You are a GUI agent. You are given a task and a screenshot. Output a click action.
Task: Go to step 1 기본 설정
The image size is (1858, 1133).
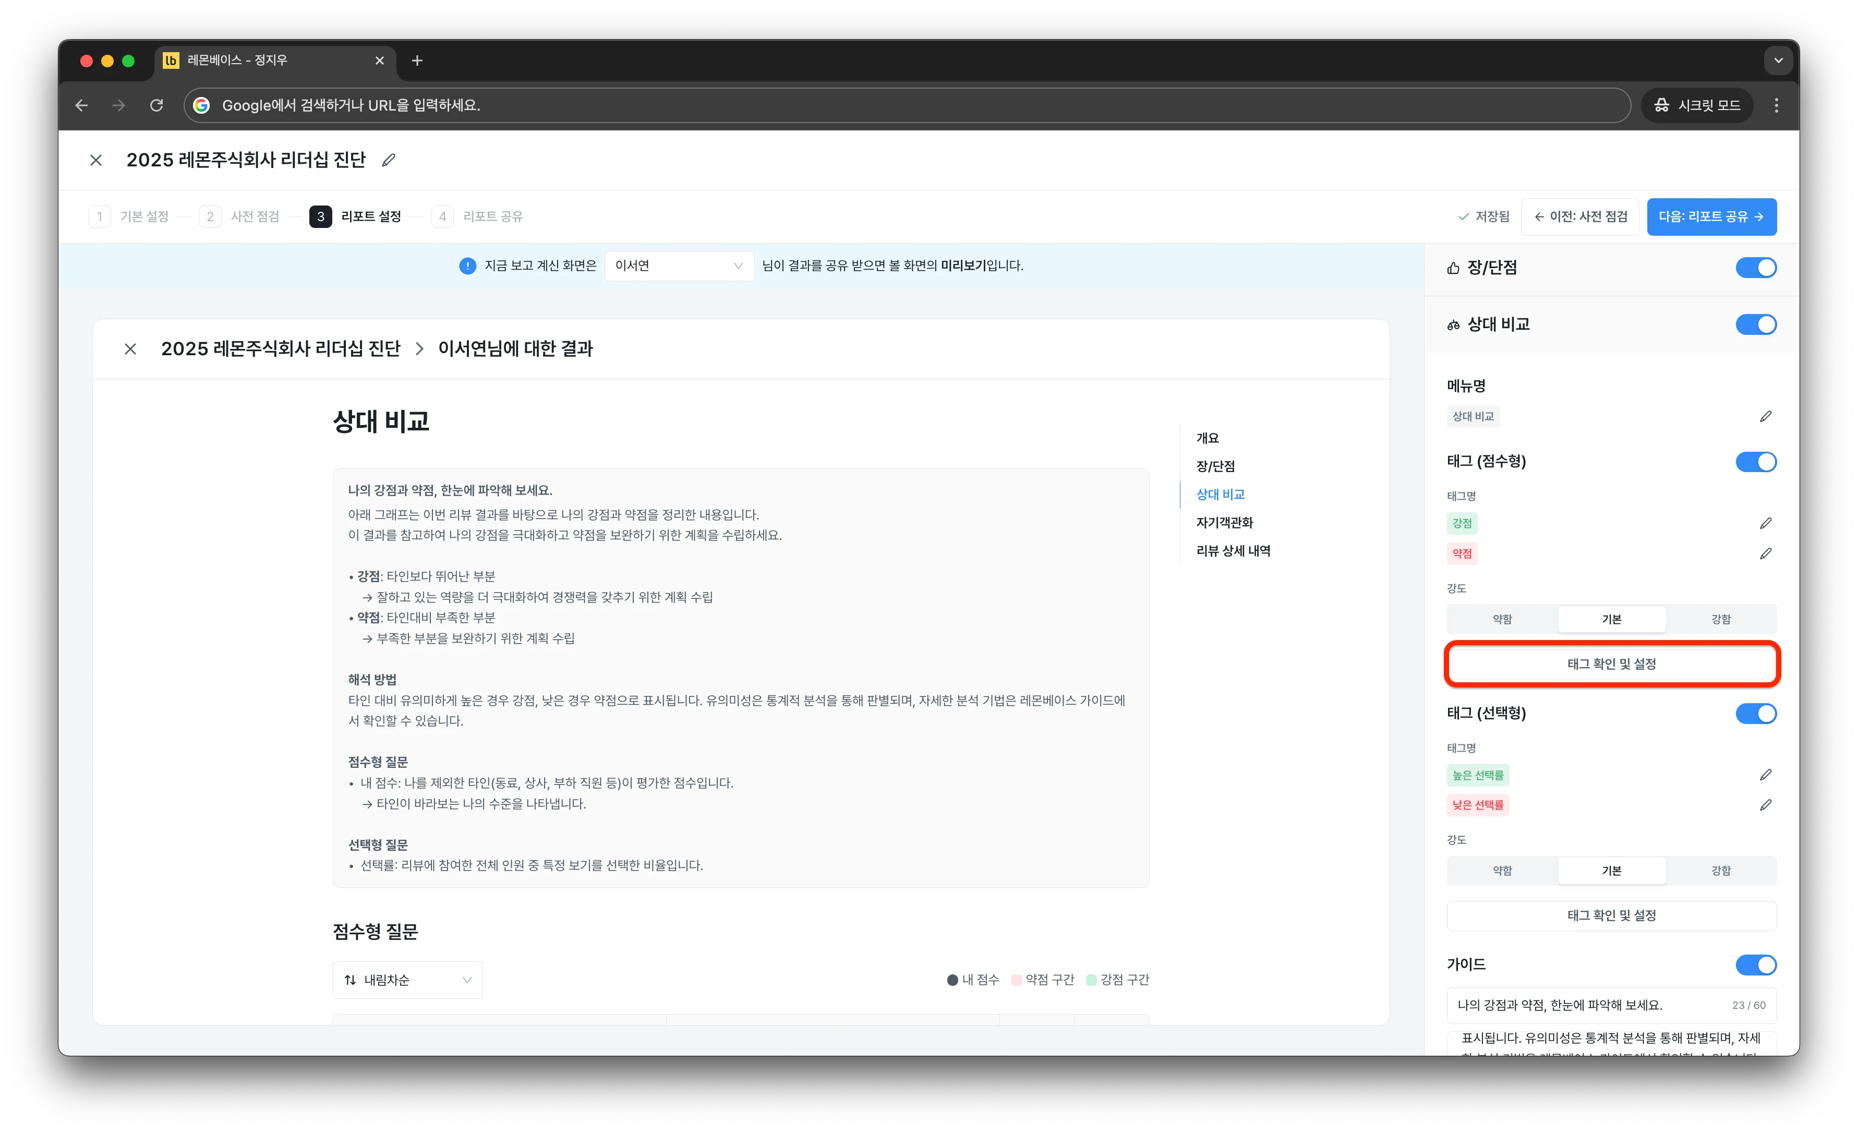[129, 216]
